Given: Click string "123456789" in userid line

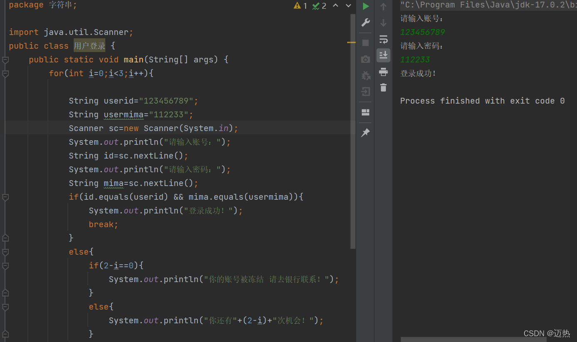Looking at the screenshot, I should 169,101.
